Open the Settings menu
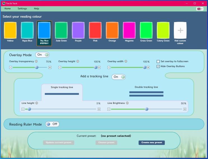This screenshot has height=159, width=208. tap(22, 9)
